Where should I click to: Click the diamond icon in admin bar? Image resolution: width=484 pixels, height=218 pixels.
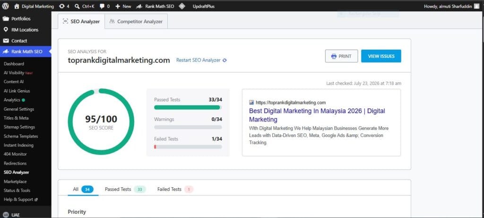click(x=182, y=6)
